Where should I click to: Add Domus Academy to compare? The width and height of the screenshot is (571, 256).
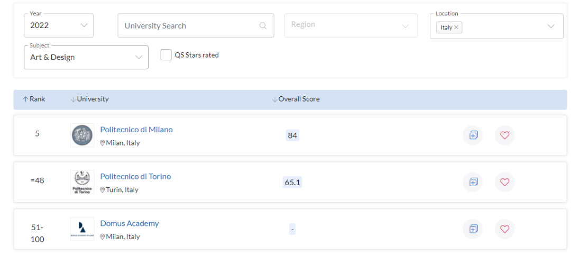(473, 229)
